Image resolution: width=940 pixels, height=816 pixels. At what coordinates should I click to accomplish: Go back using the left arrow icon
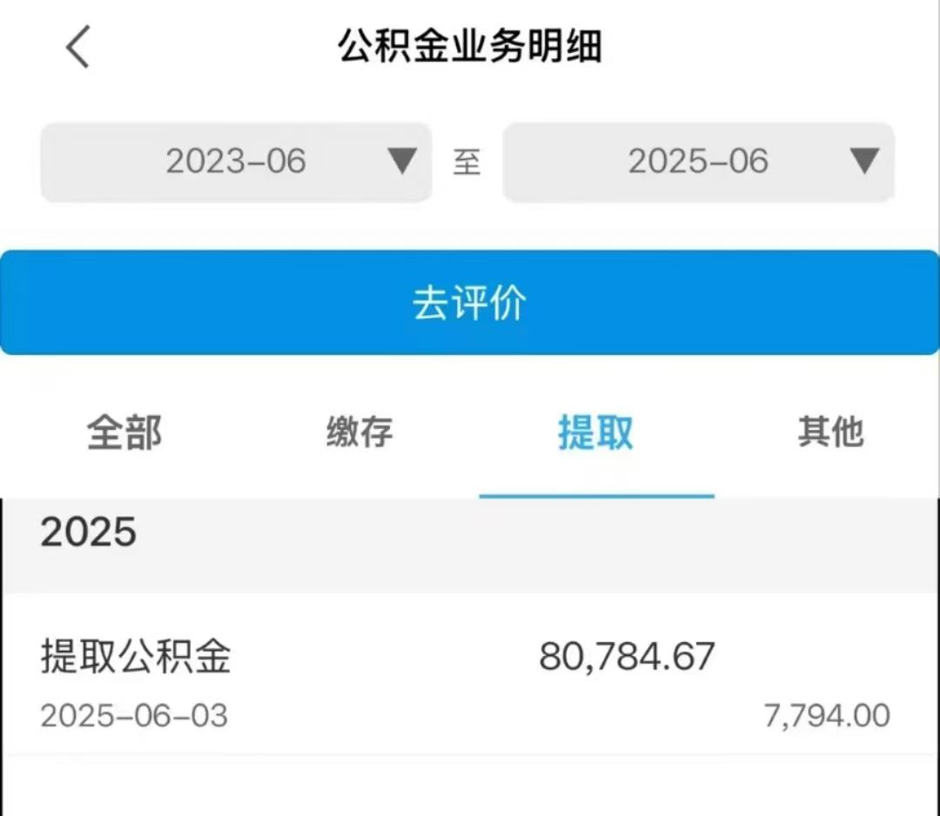(x=78, y=47)
